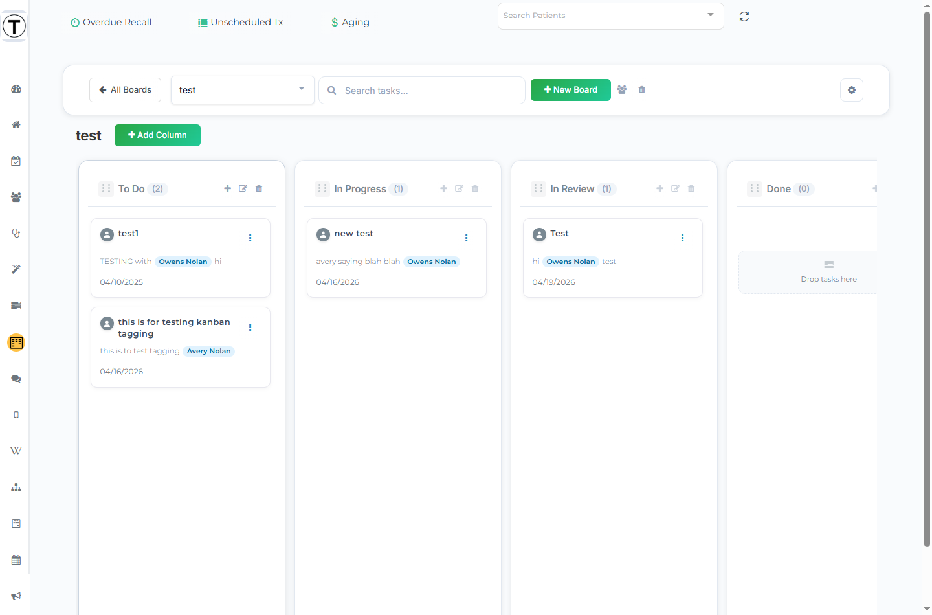Image resolution: width=932 pixels, height=615 pixels.
Task: Open Unscheduled Tx tab
Action: point(241,22)
